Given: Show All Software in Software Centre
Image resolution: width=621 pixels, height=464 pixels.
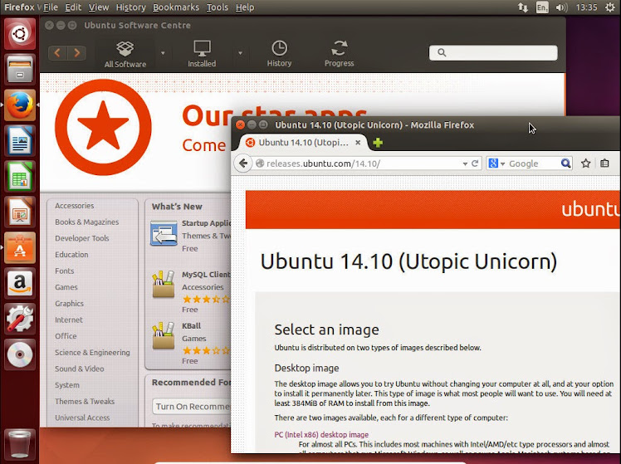Looking at the screenshot, I should coord(125,54).
